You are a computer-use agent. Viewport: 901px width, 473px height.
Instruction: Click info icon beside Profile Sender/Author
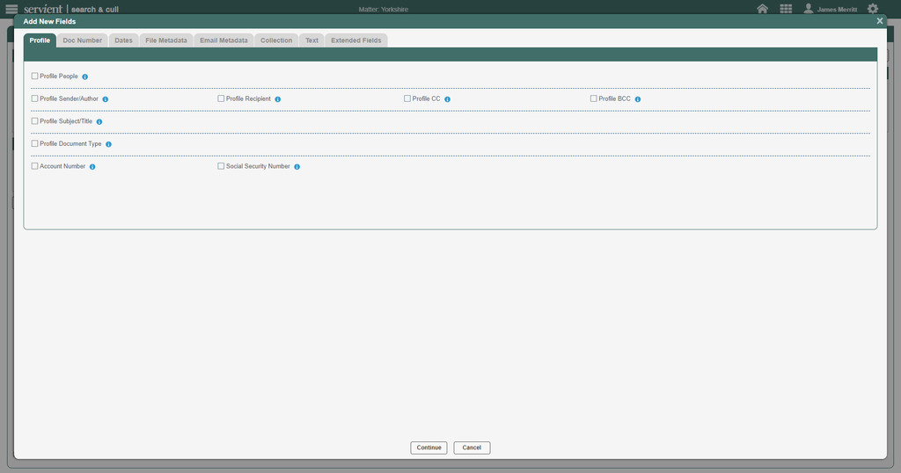106,99
